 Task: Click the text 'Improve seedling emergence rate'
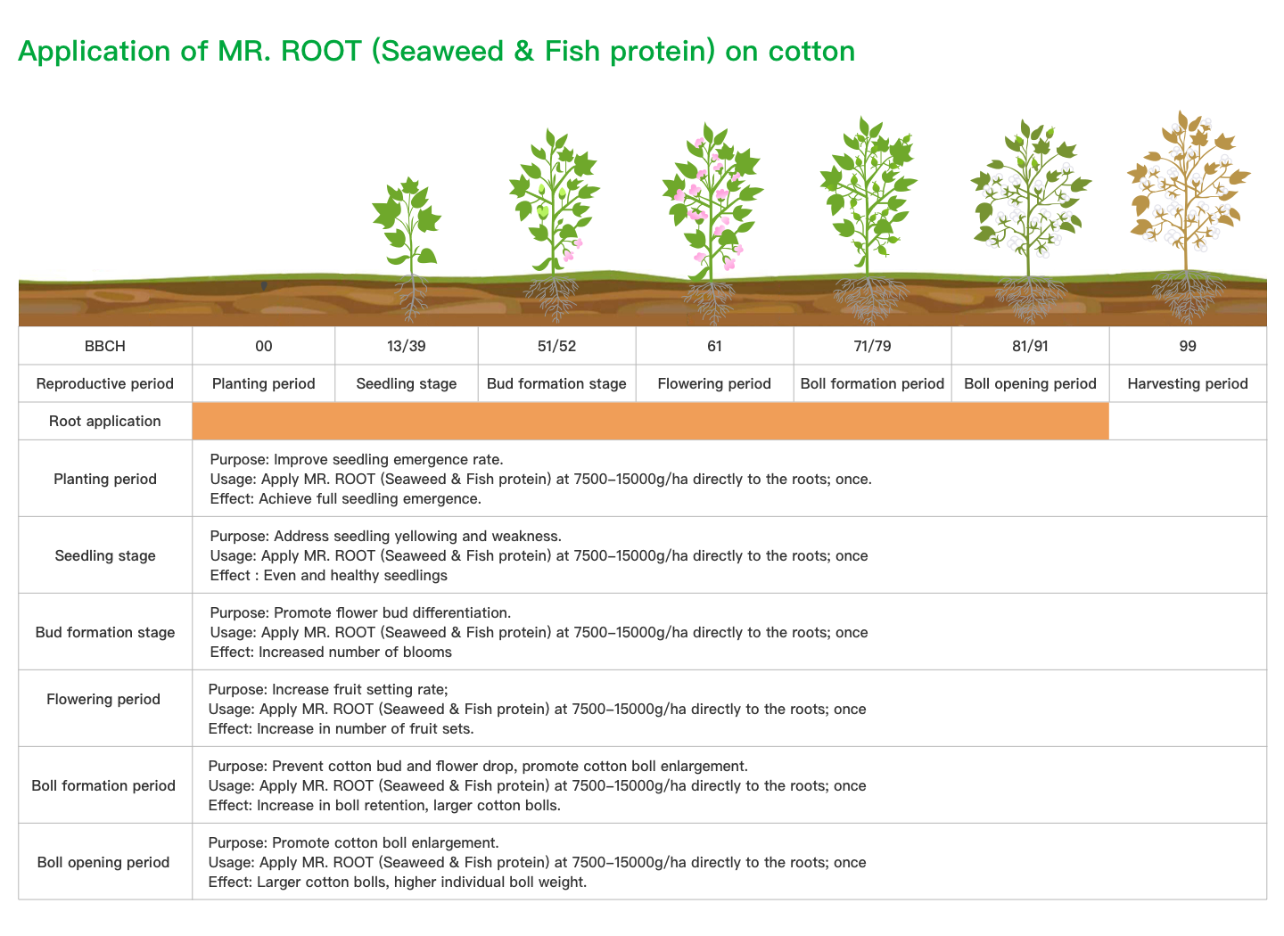click(387, 460)
